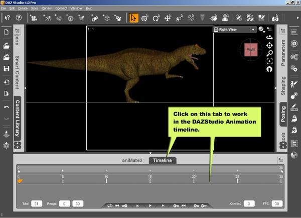Open the Right View camera dropdown
Screen dimensions: 301x218
(x=235, y=30)
